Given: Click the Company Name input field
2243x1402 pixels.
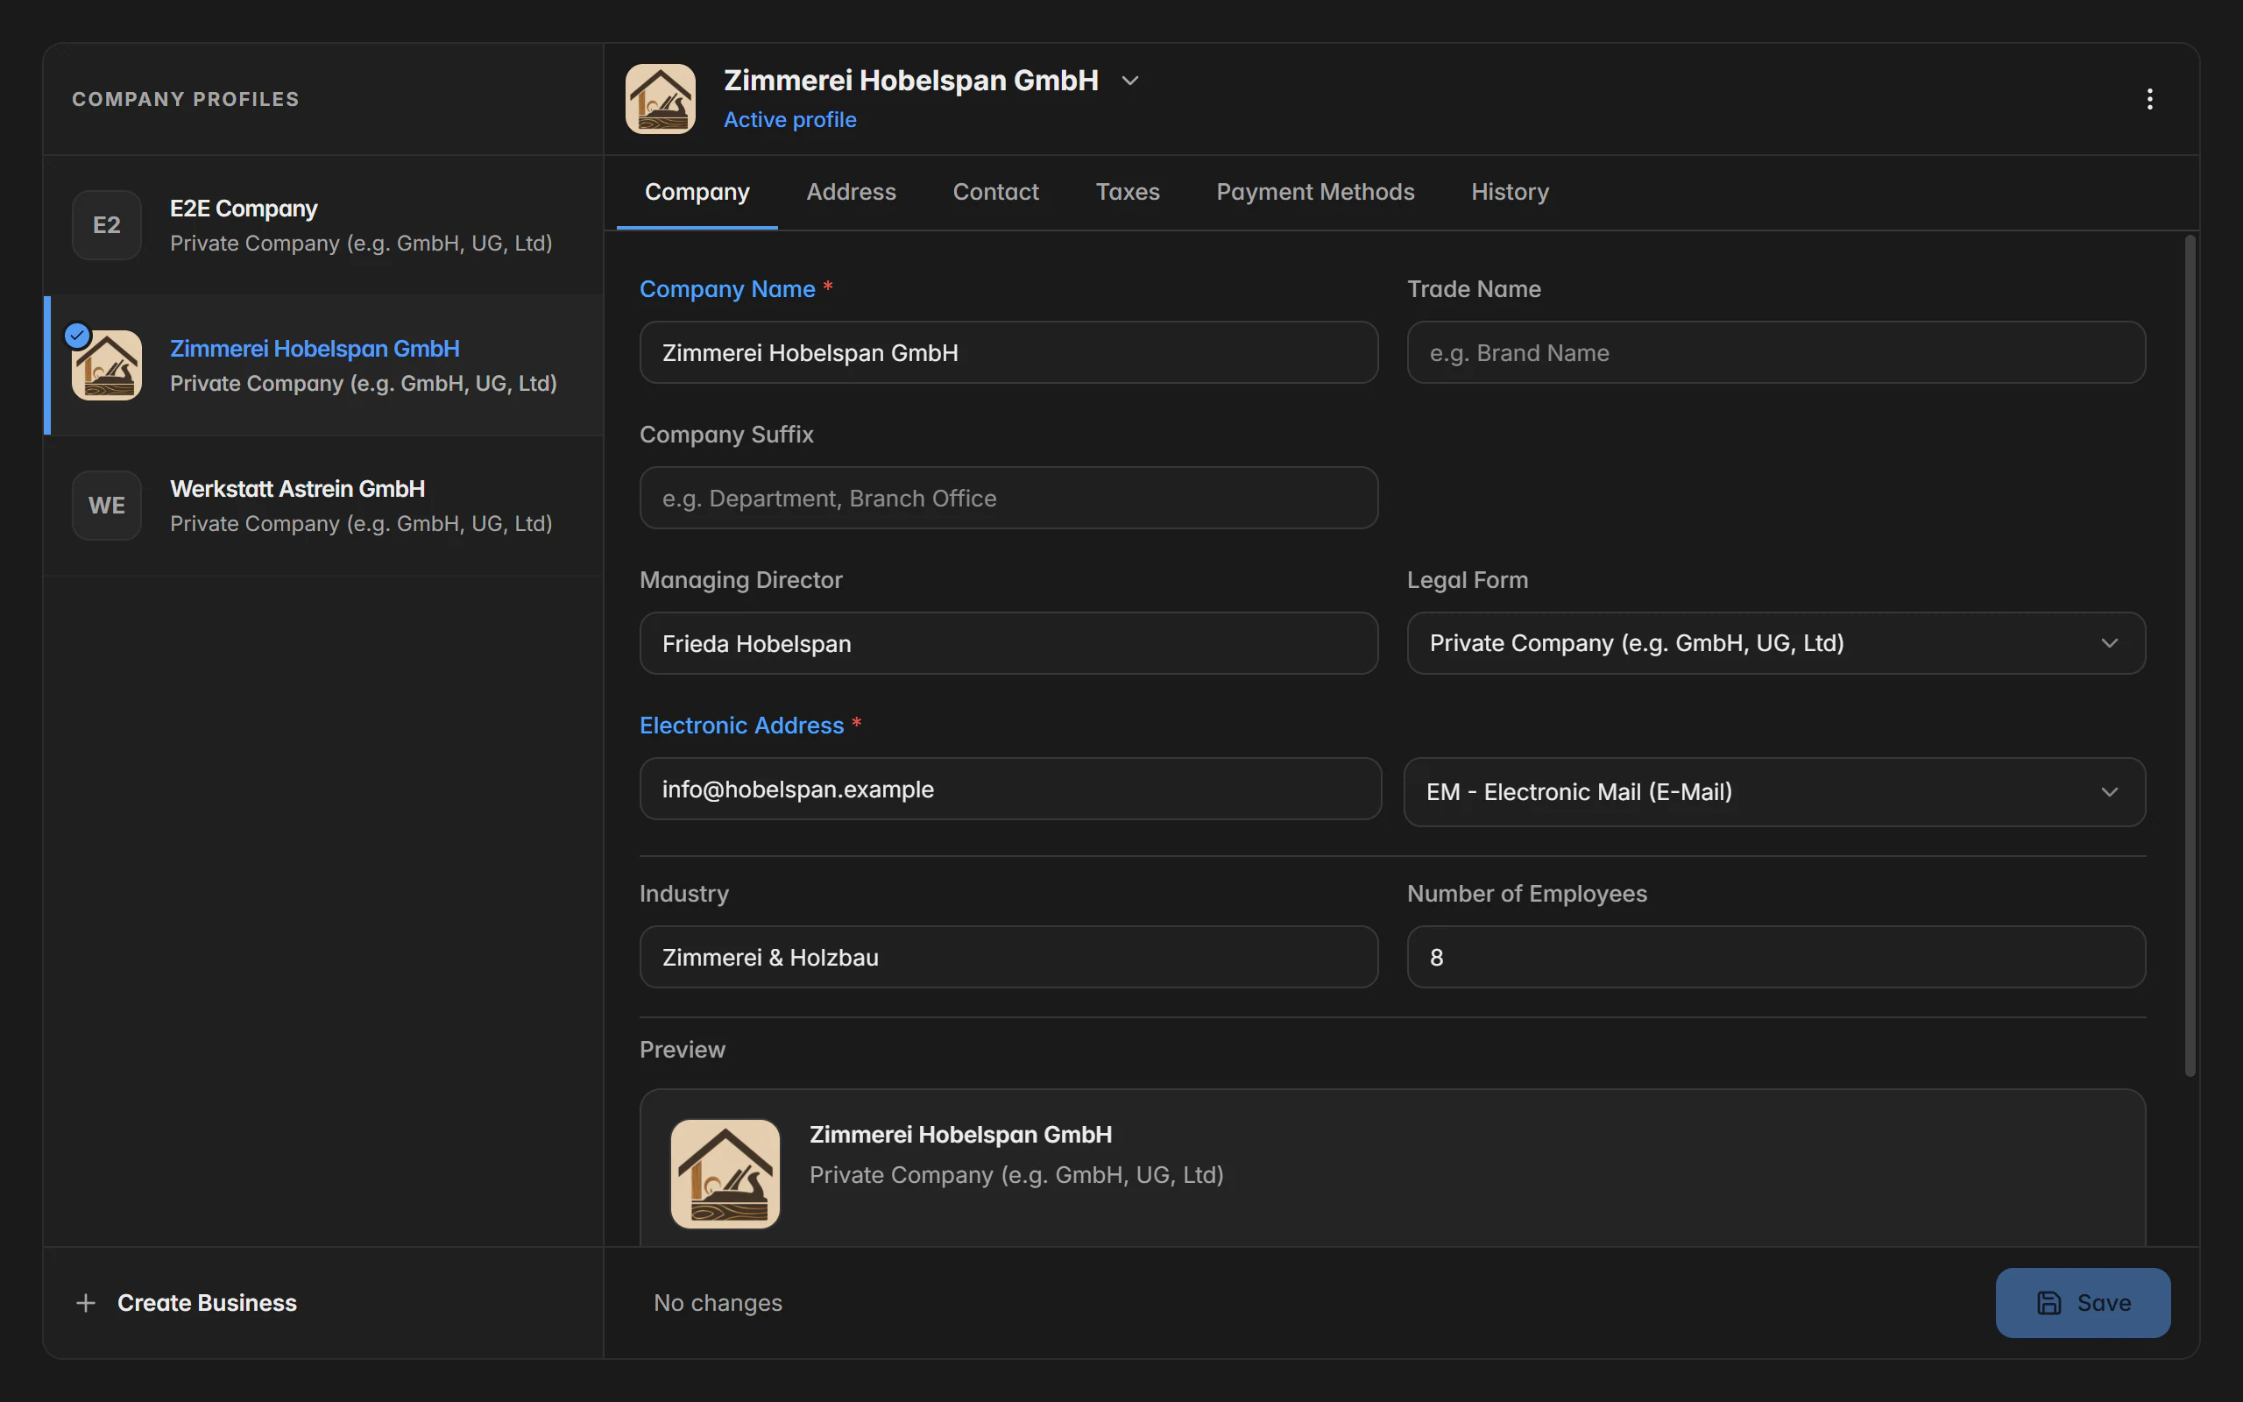Looking at the screenshot, I should (x=1008, y=353).
